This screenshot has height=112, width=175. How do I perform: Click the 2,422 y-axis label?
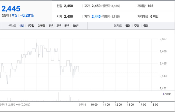coord(163,88)
